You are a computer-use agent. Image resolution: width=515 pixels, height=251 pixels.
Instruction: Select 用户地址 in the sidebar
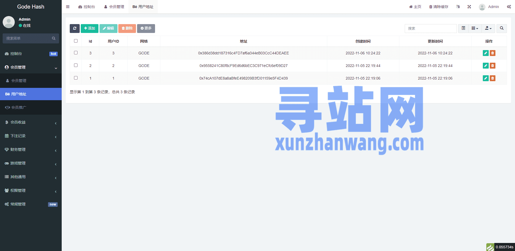coord(31,94)
